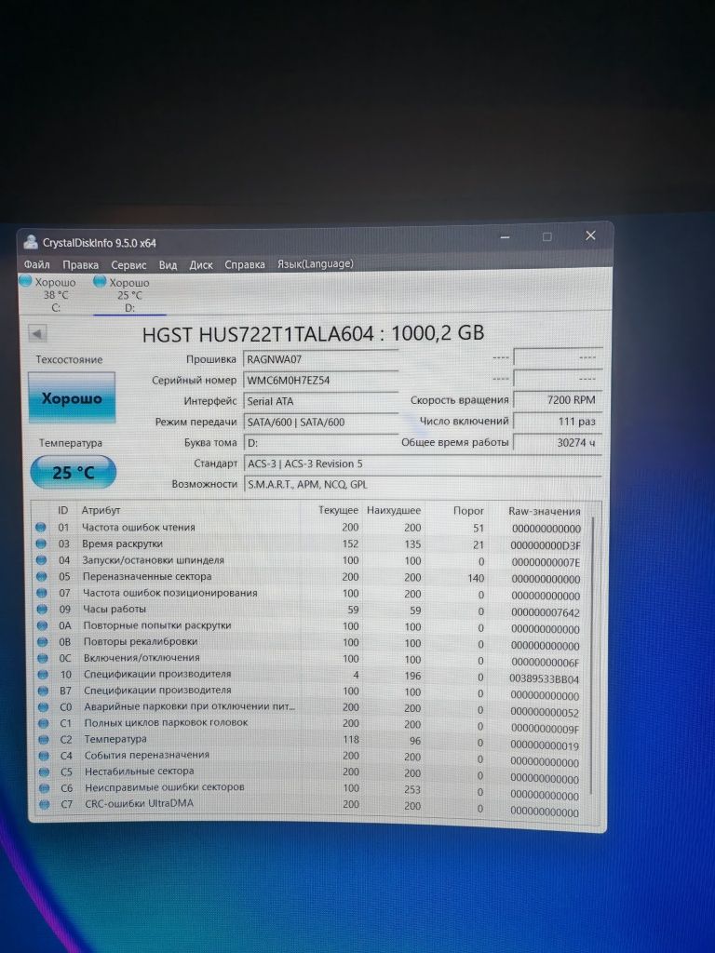This screenshot has width=715, height=953.
Task: Click the SATA/600 transfer mode field
Action: coord(320,422)
